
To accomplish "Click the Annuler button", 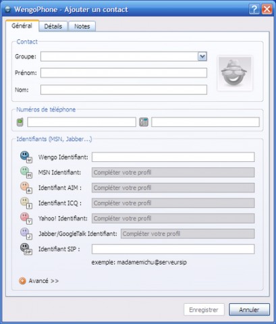I will pyautogui.click(x=249, y=310).
